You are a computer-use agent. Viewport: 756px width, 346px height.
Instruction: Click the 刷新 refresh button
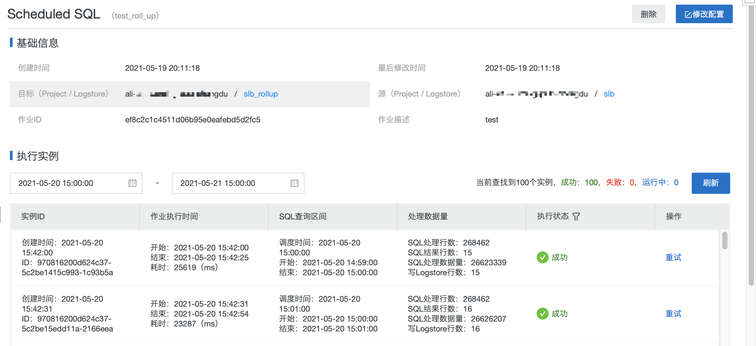[x=711, y=183]
